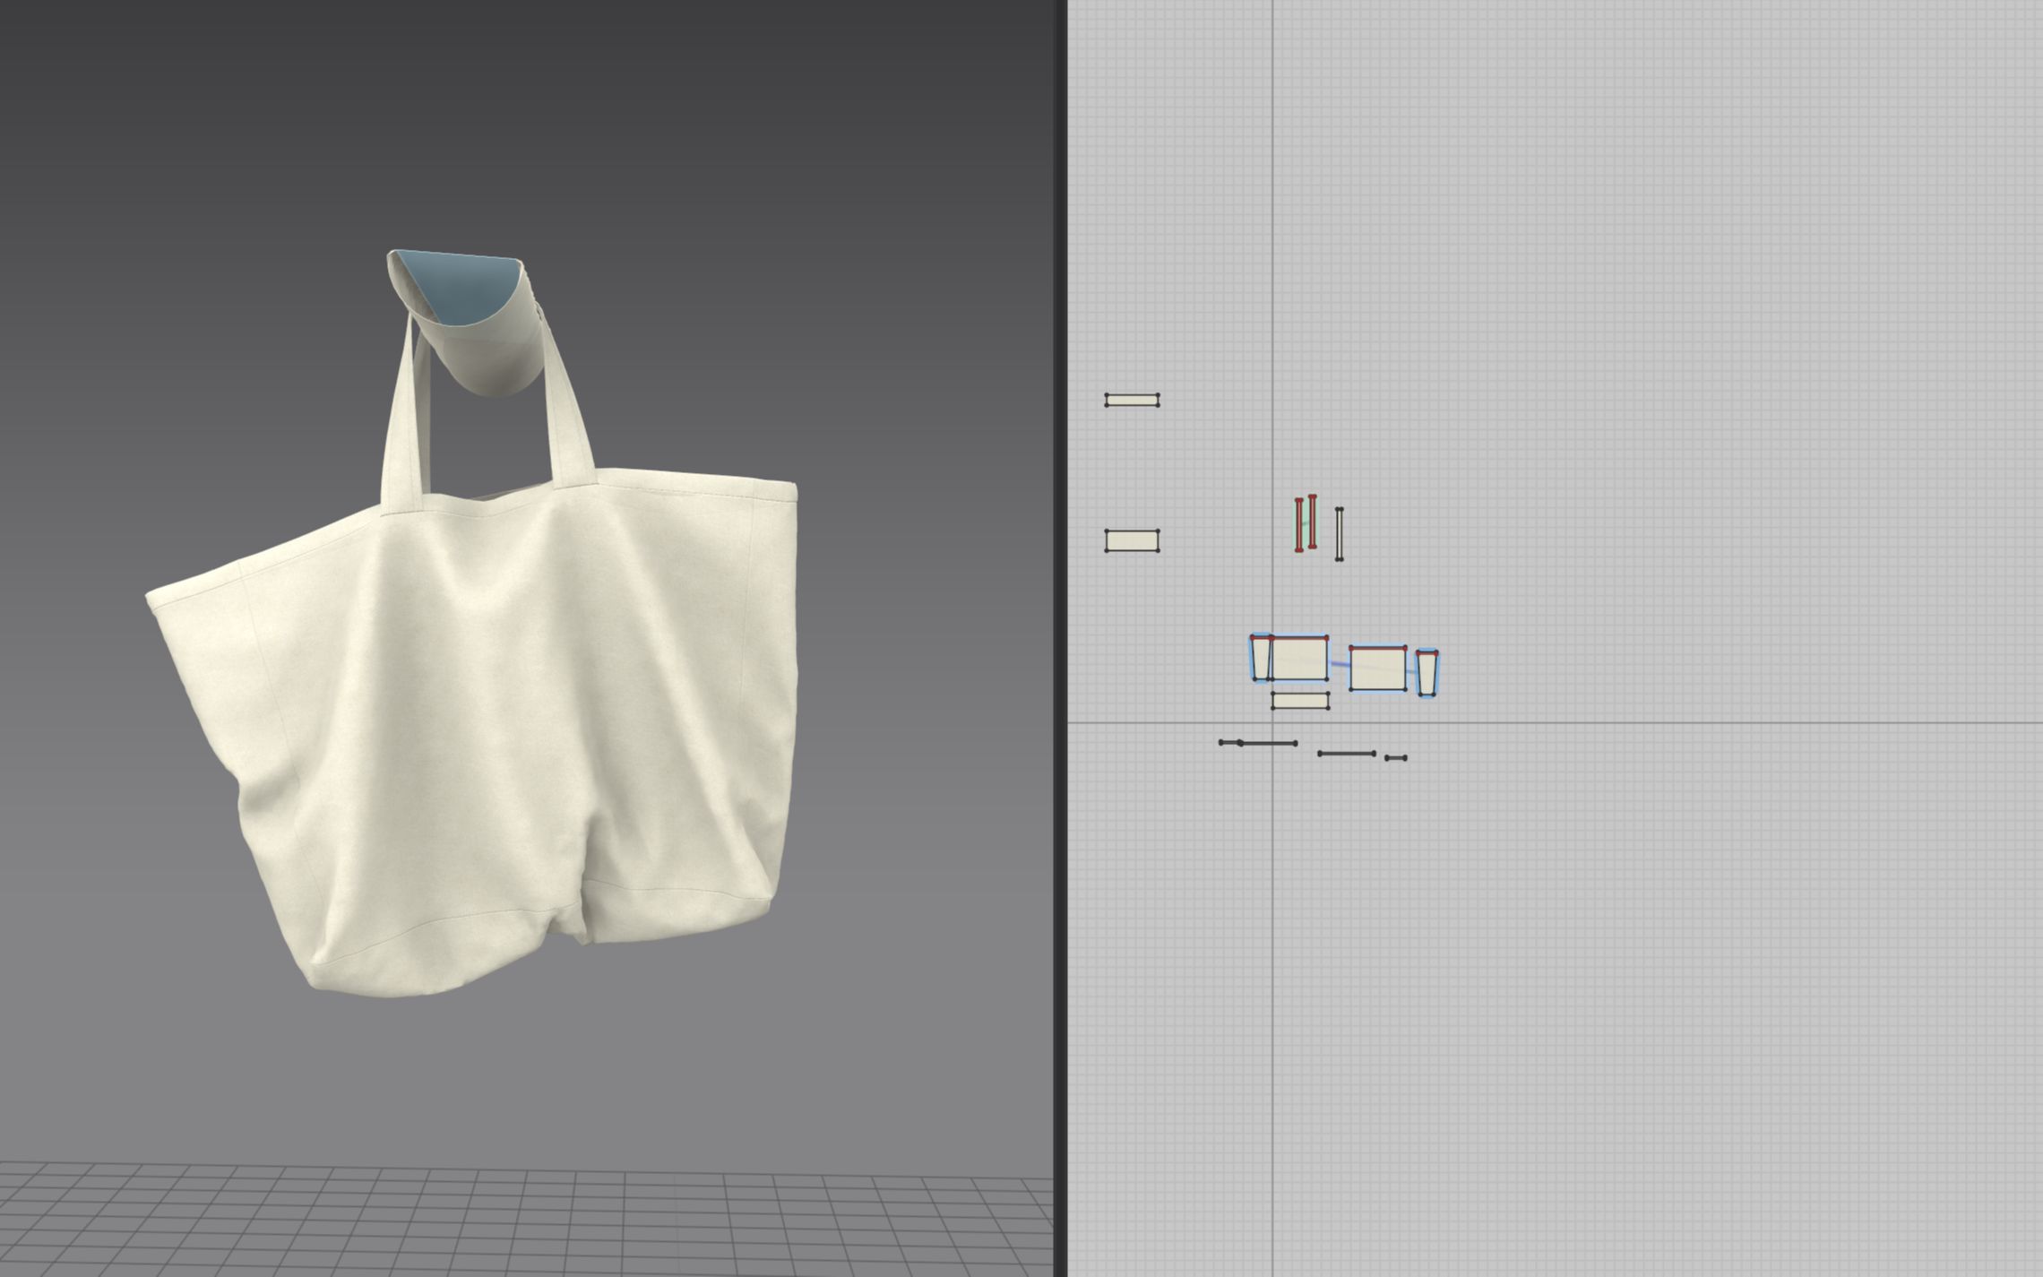Select the right red-outlined strap pattern piece
The width and height of the screenshot is (2043, 1277).
click(1312, 521)
